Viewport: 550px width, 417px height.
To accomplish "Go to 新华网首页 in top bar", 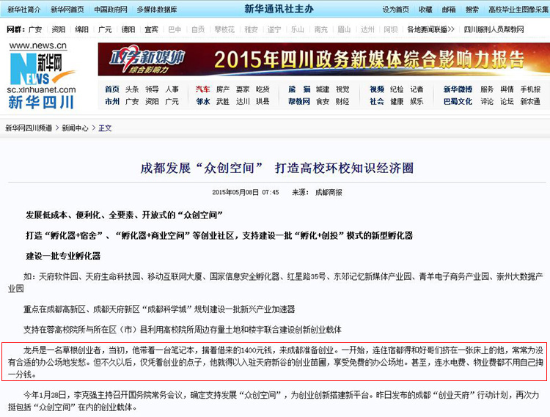I will pos(67,10).
